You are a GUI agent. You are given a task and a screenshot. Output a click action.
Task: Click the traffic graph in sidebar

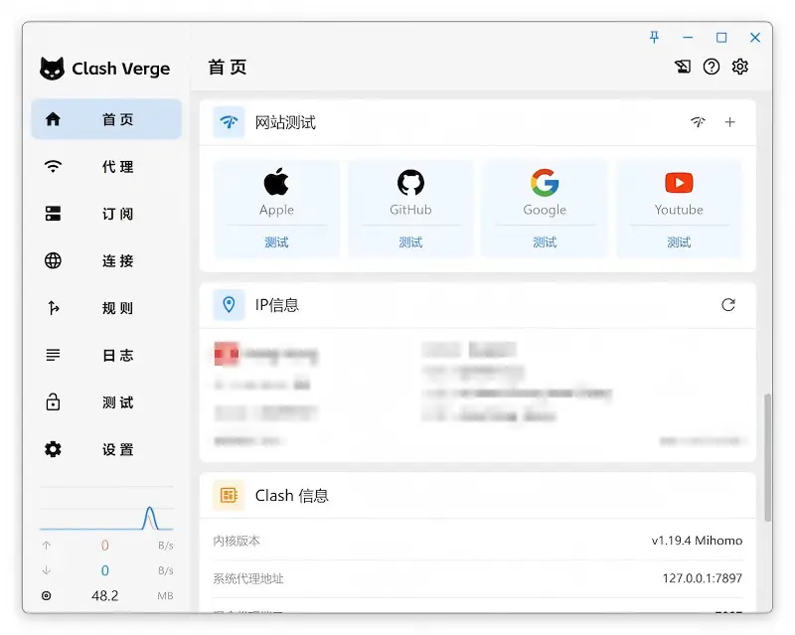click(x=106, y=510)
